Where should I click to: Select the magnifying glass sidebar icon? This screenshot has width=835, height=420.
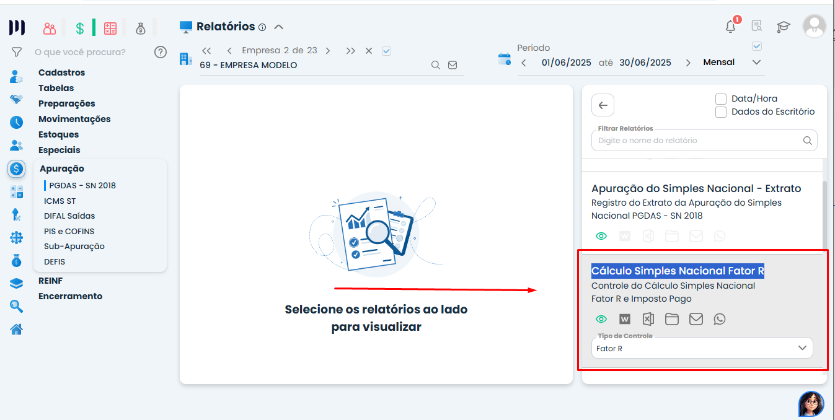click(x=17, y=306)
